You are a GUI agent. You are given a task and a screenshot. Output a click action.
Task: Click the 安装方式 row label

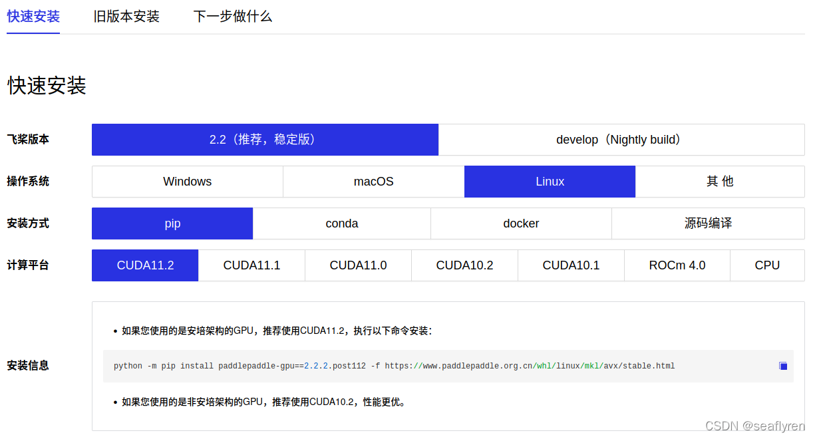(x=28, y=223)
